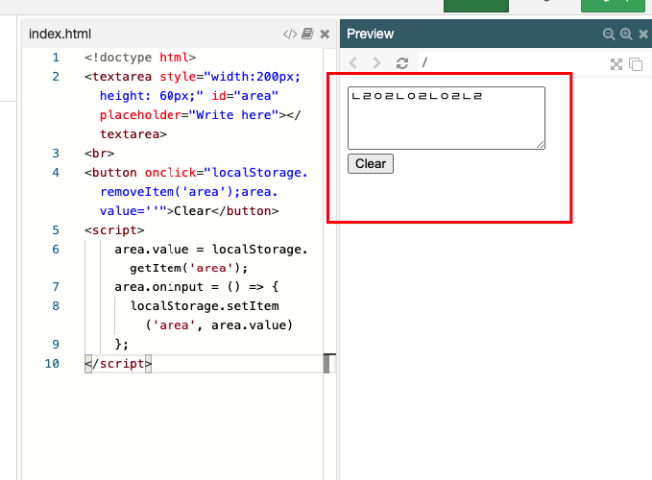Click the bright green button at top right
The height and width of the screenshot is (480, 652).
tap(613, 6)
